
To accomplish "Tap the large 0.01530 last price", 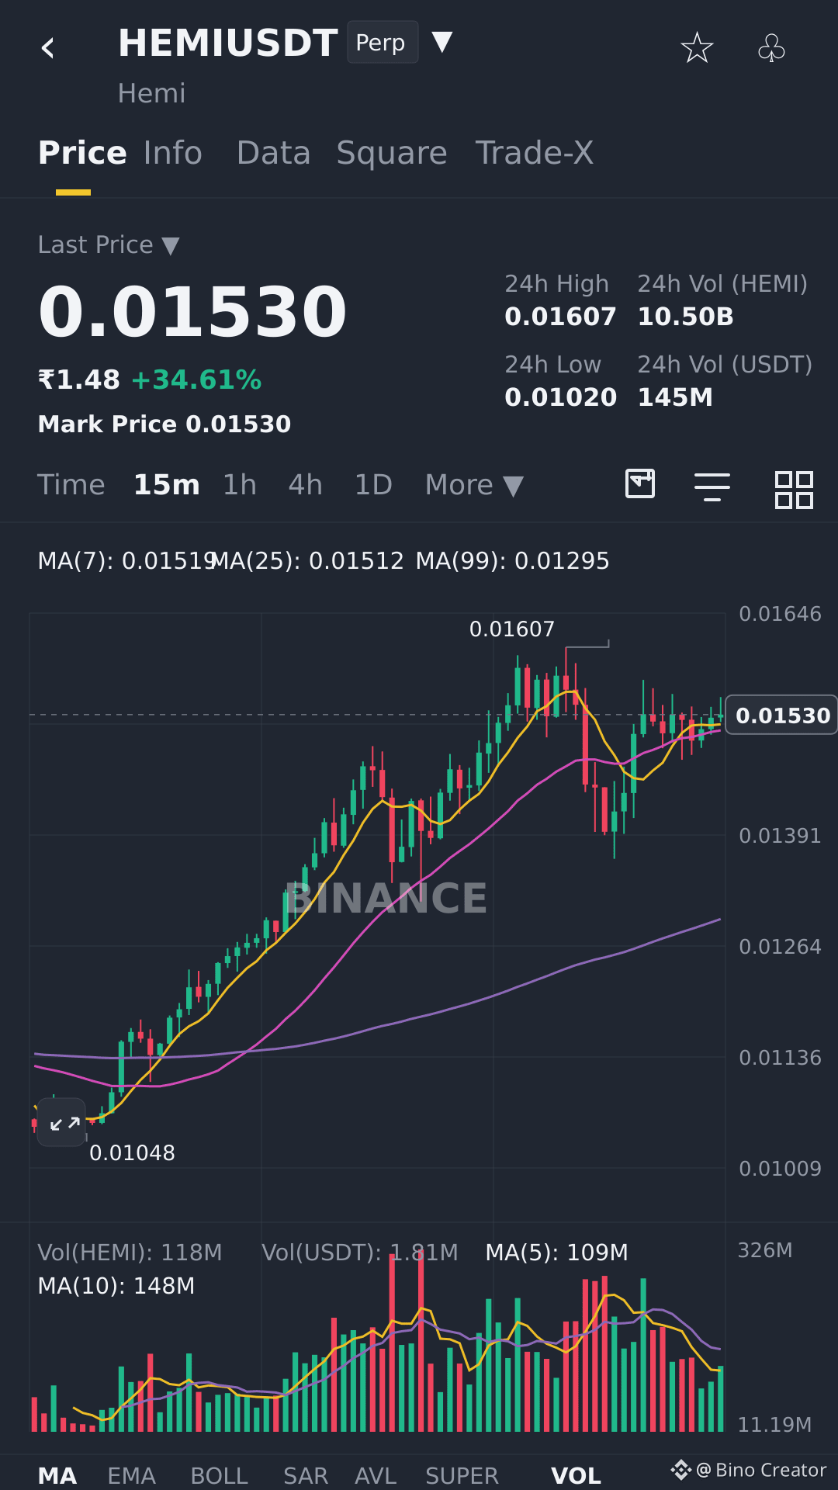I will tap(192, 312).
